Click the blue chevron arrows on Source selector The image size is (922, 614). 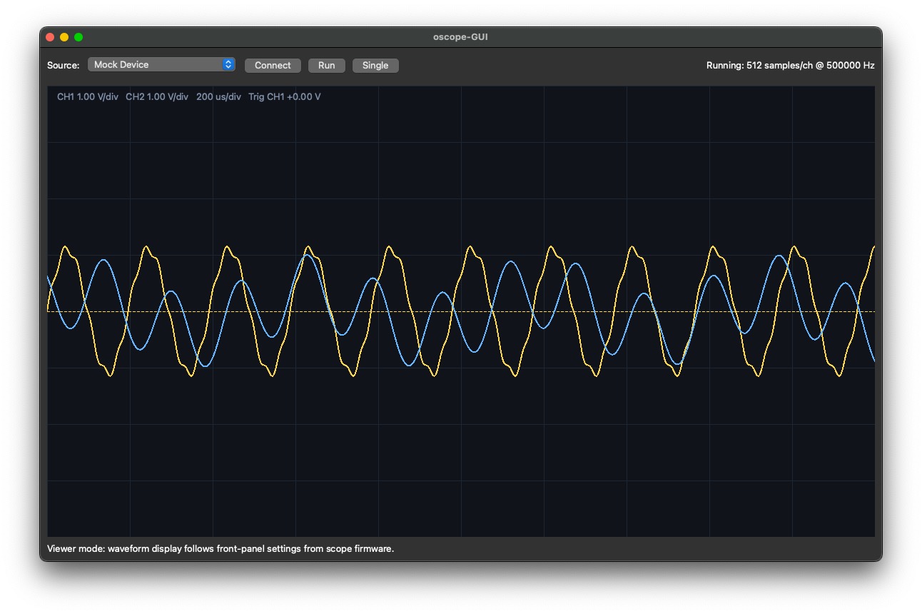click(x=228, y=65)
